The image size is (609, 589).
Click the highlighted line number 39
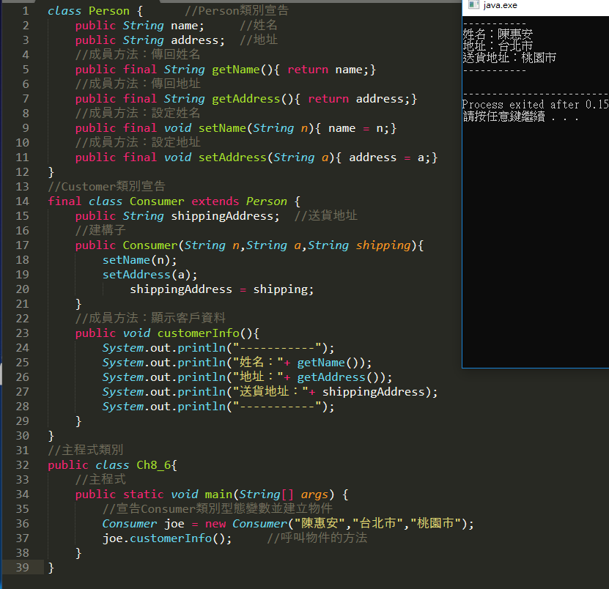(x=23, y=568)
